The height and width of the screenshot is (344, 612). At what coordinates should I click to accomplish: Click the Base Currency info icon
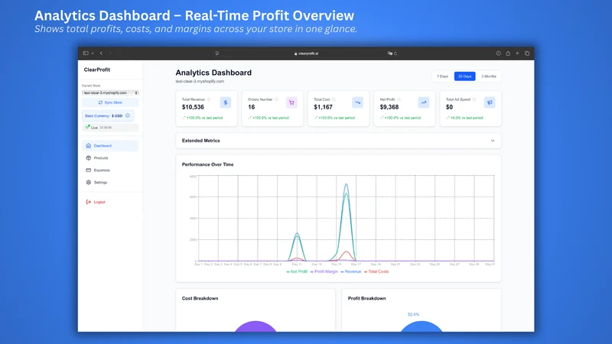coord(128,115)
